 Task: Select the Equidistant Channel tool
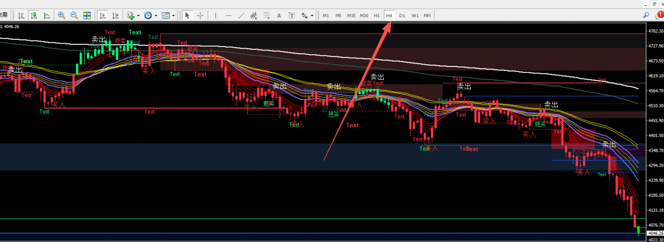(254, 16)
